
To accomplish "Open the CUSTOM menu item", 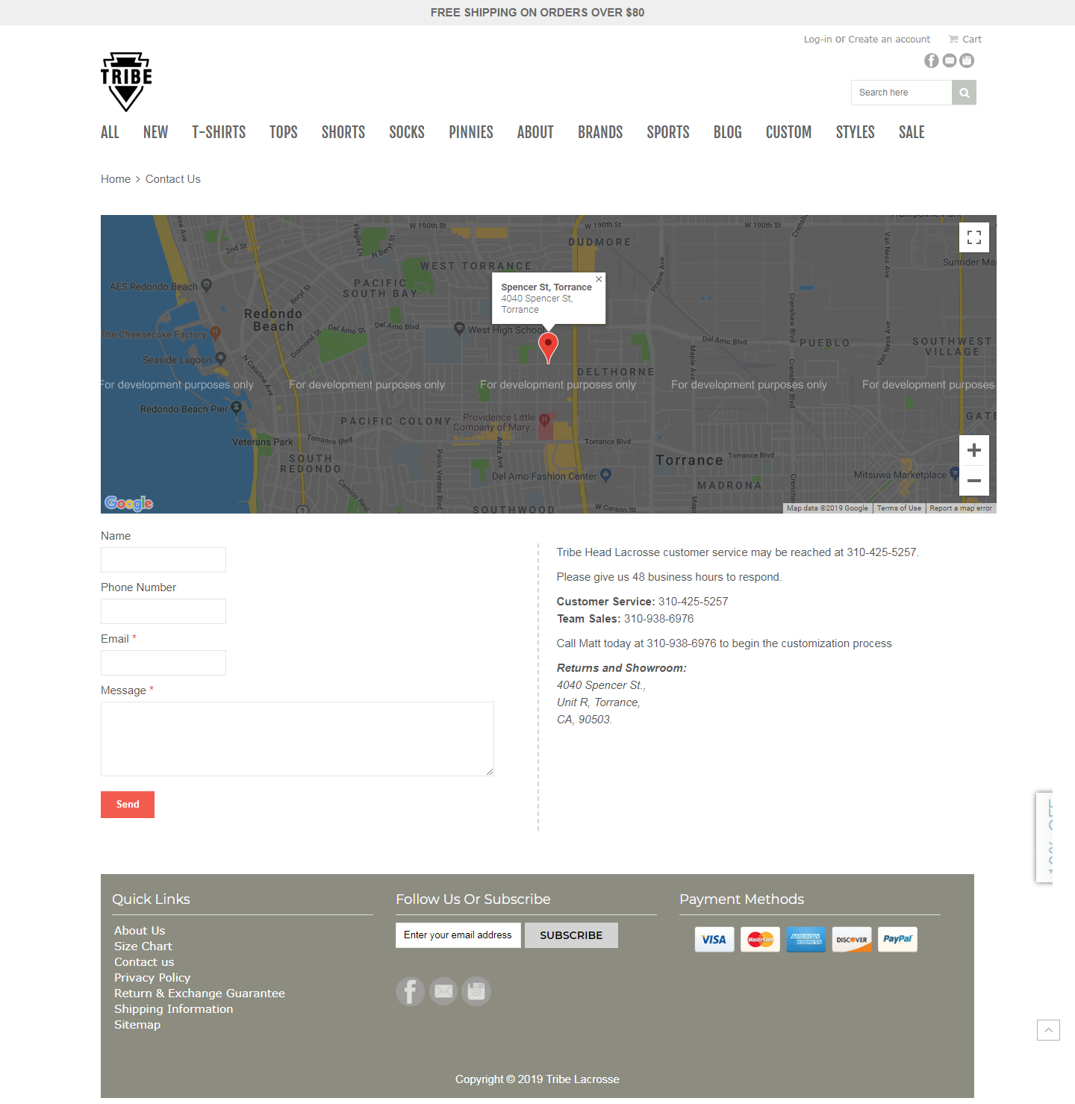I will point(788,132).
